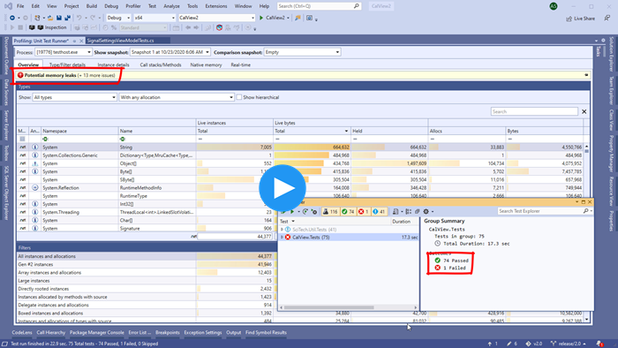Select the Large instances filter row

[x=146, y=281]
